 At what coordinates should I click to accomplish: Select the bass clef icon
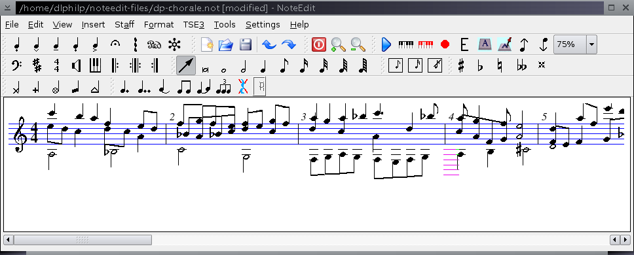[16, 65]
